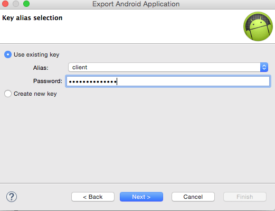Click the green zoom window button
The image size is (275, 211).
(x=26, y=4)
